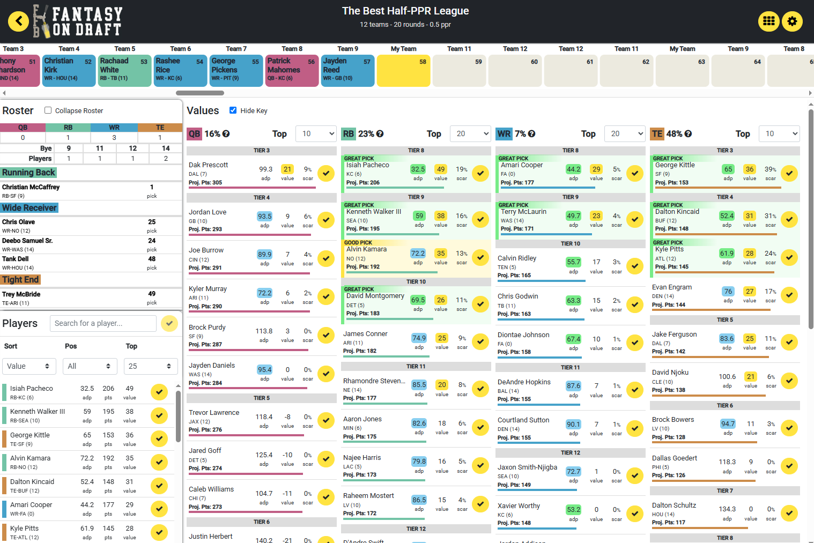Click Christian McCaffrey in roster
The height and width of the screenshot is (543, 814).
[91, 191]
